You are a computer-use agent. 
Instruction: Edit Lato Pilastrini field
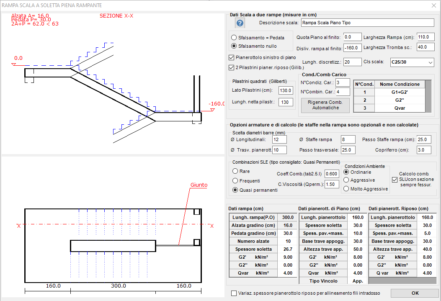click(286, 90)
